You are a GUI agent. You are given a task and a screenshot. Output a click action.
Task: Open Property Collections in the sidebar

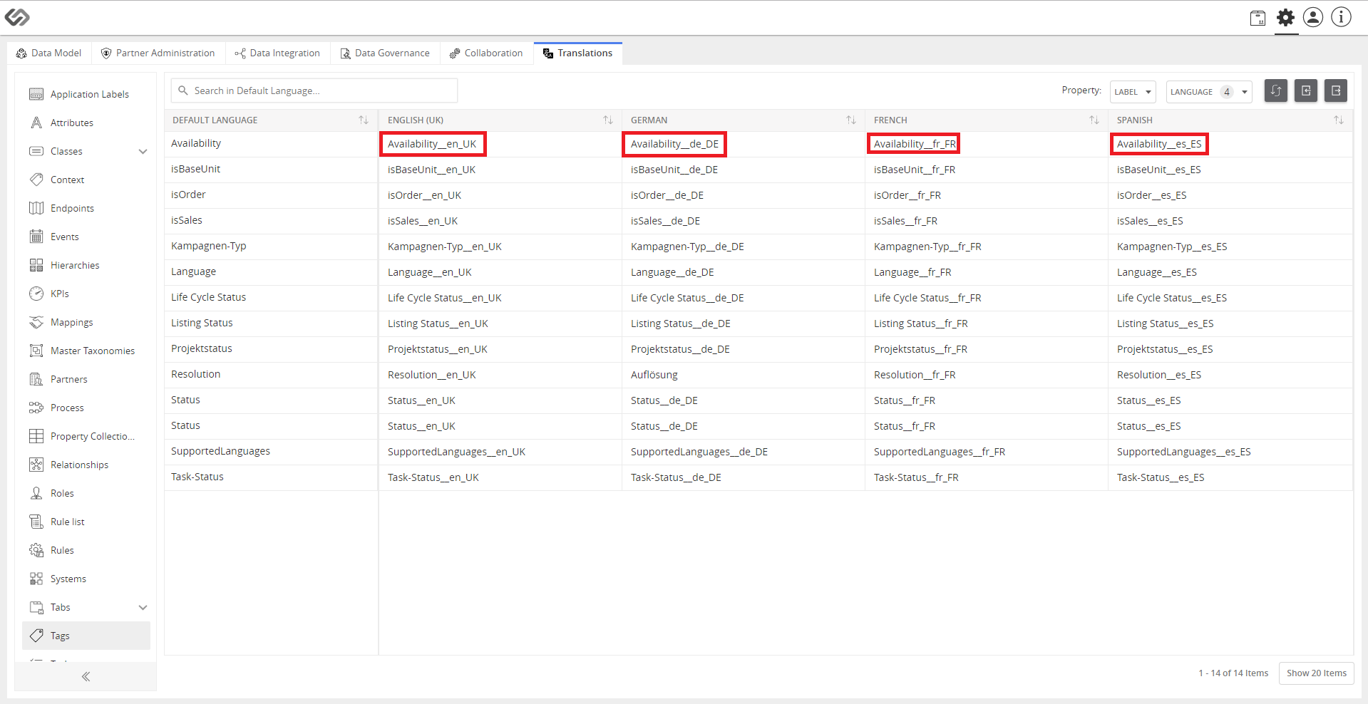coord(86,436)
